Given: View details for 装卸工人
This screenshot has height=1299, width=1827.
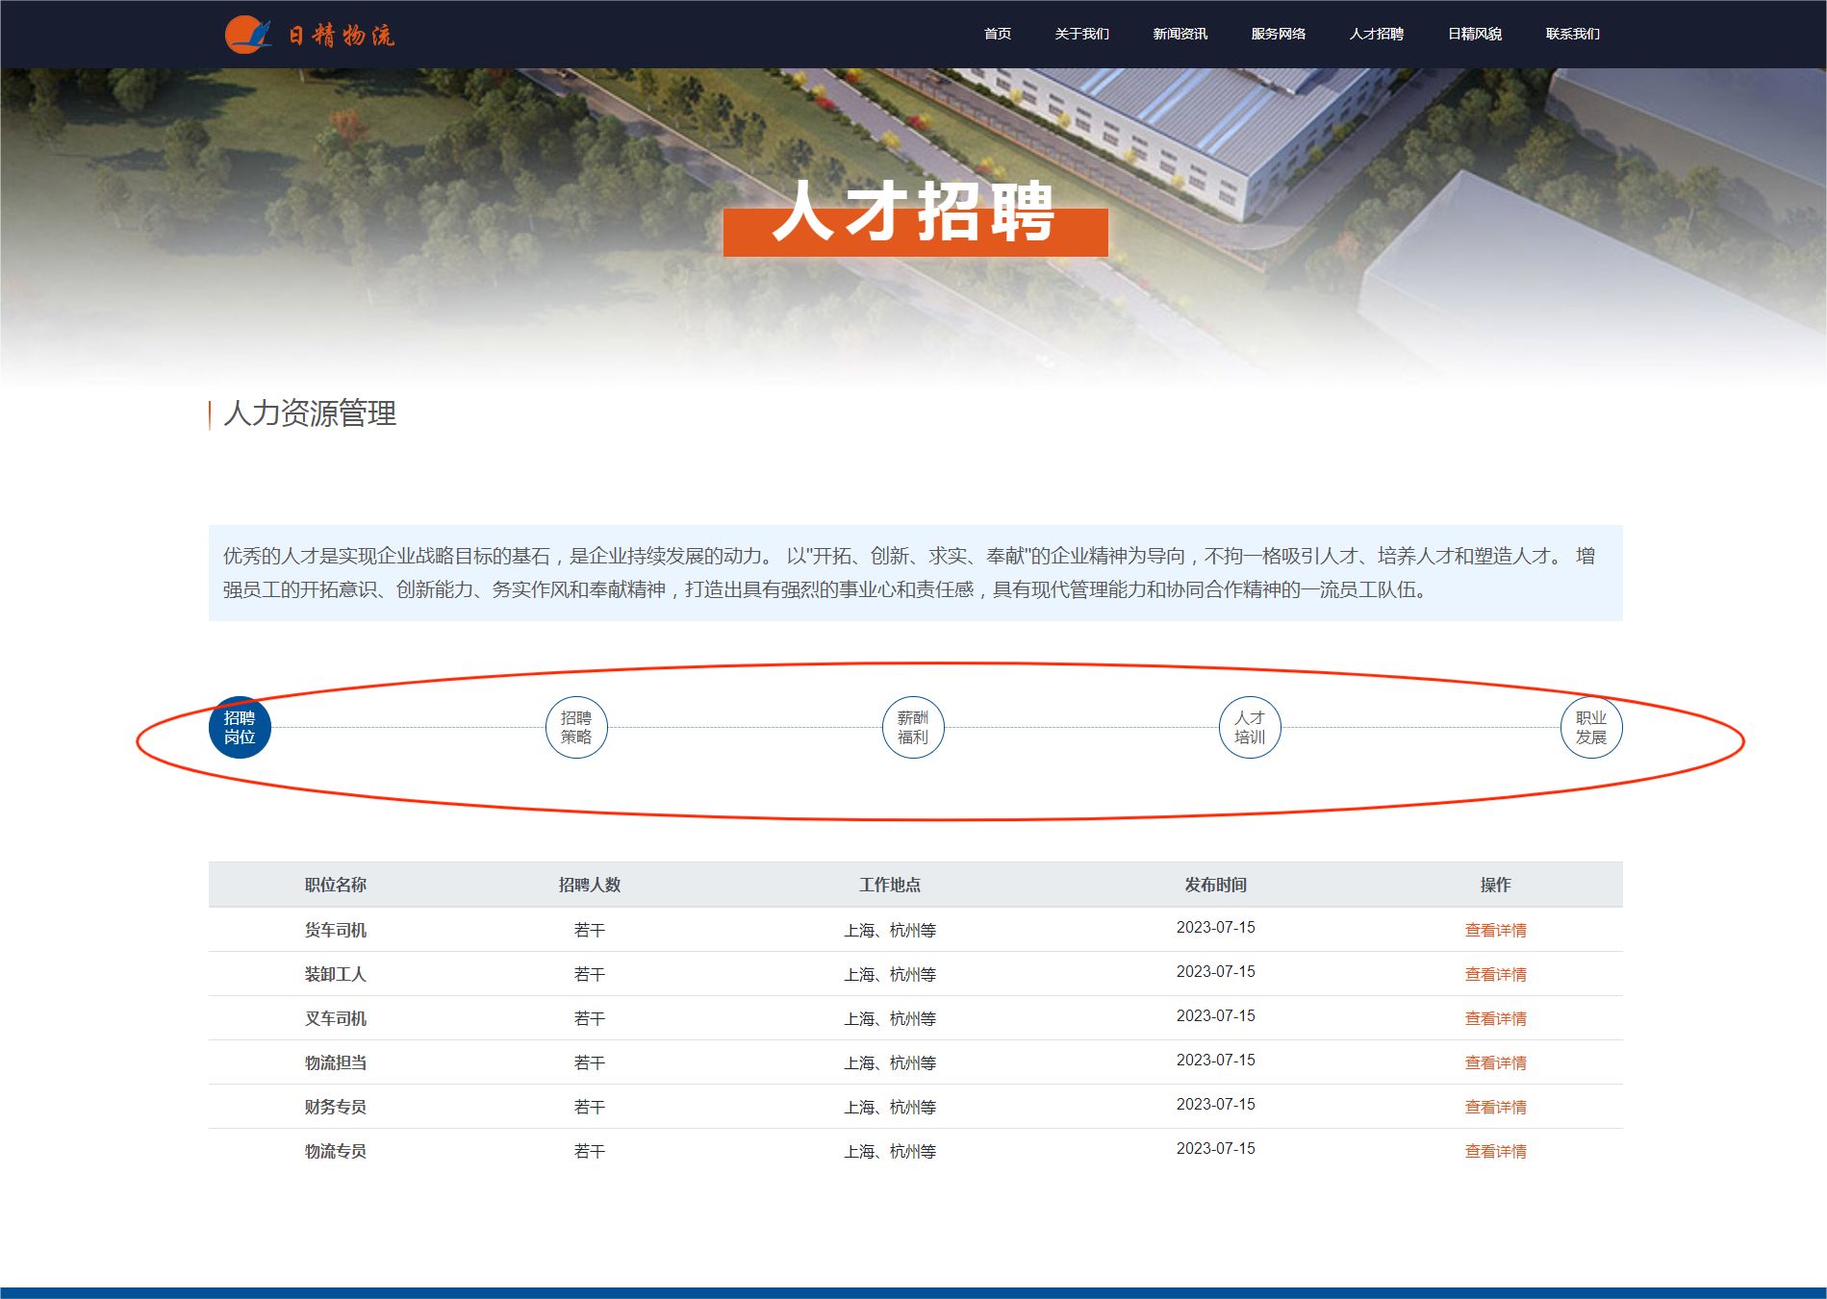Looking at the screenshot, I should click(x=1495, y=974).
